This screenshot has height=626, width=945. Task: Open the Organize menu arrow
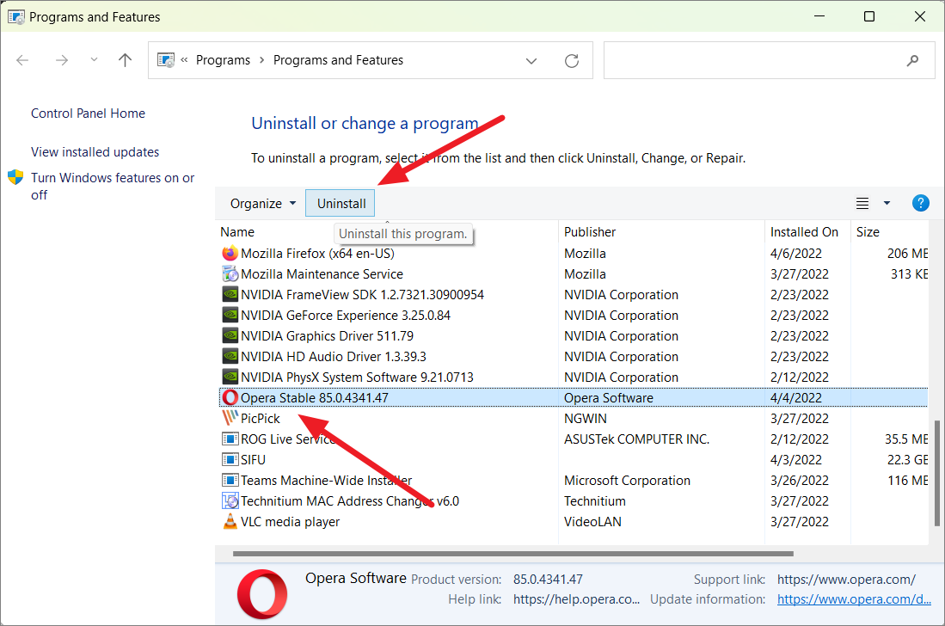click(x=291, y=203)
